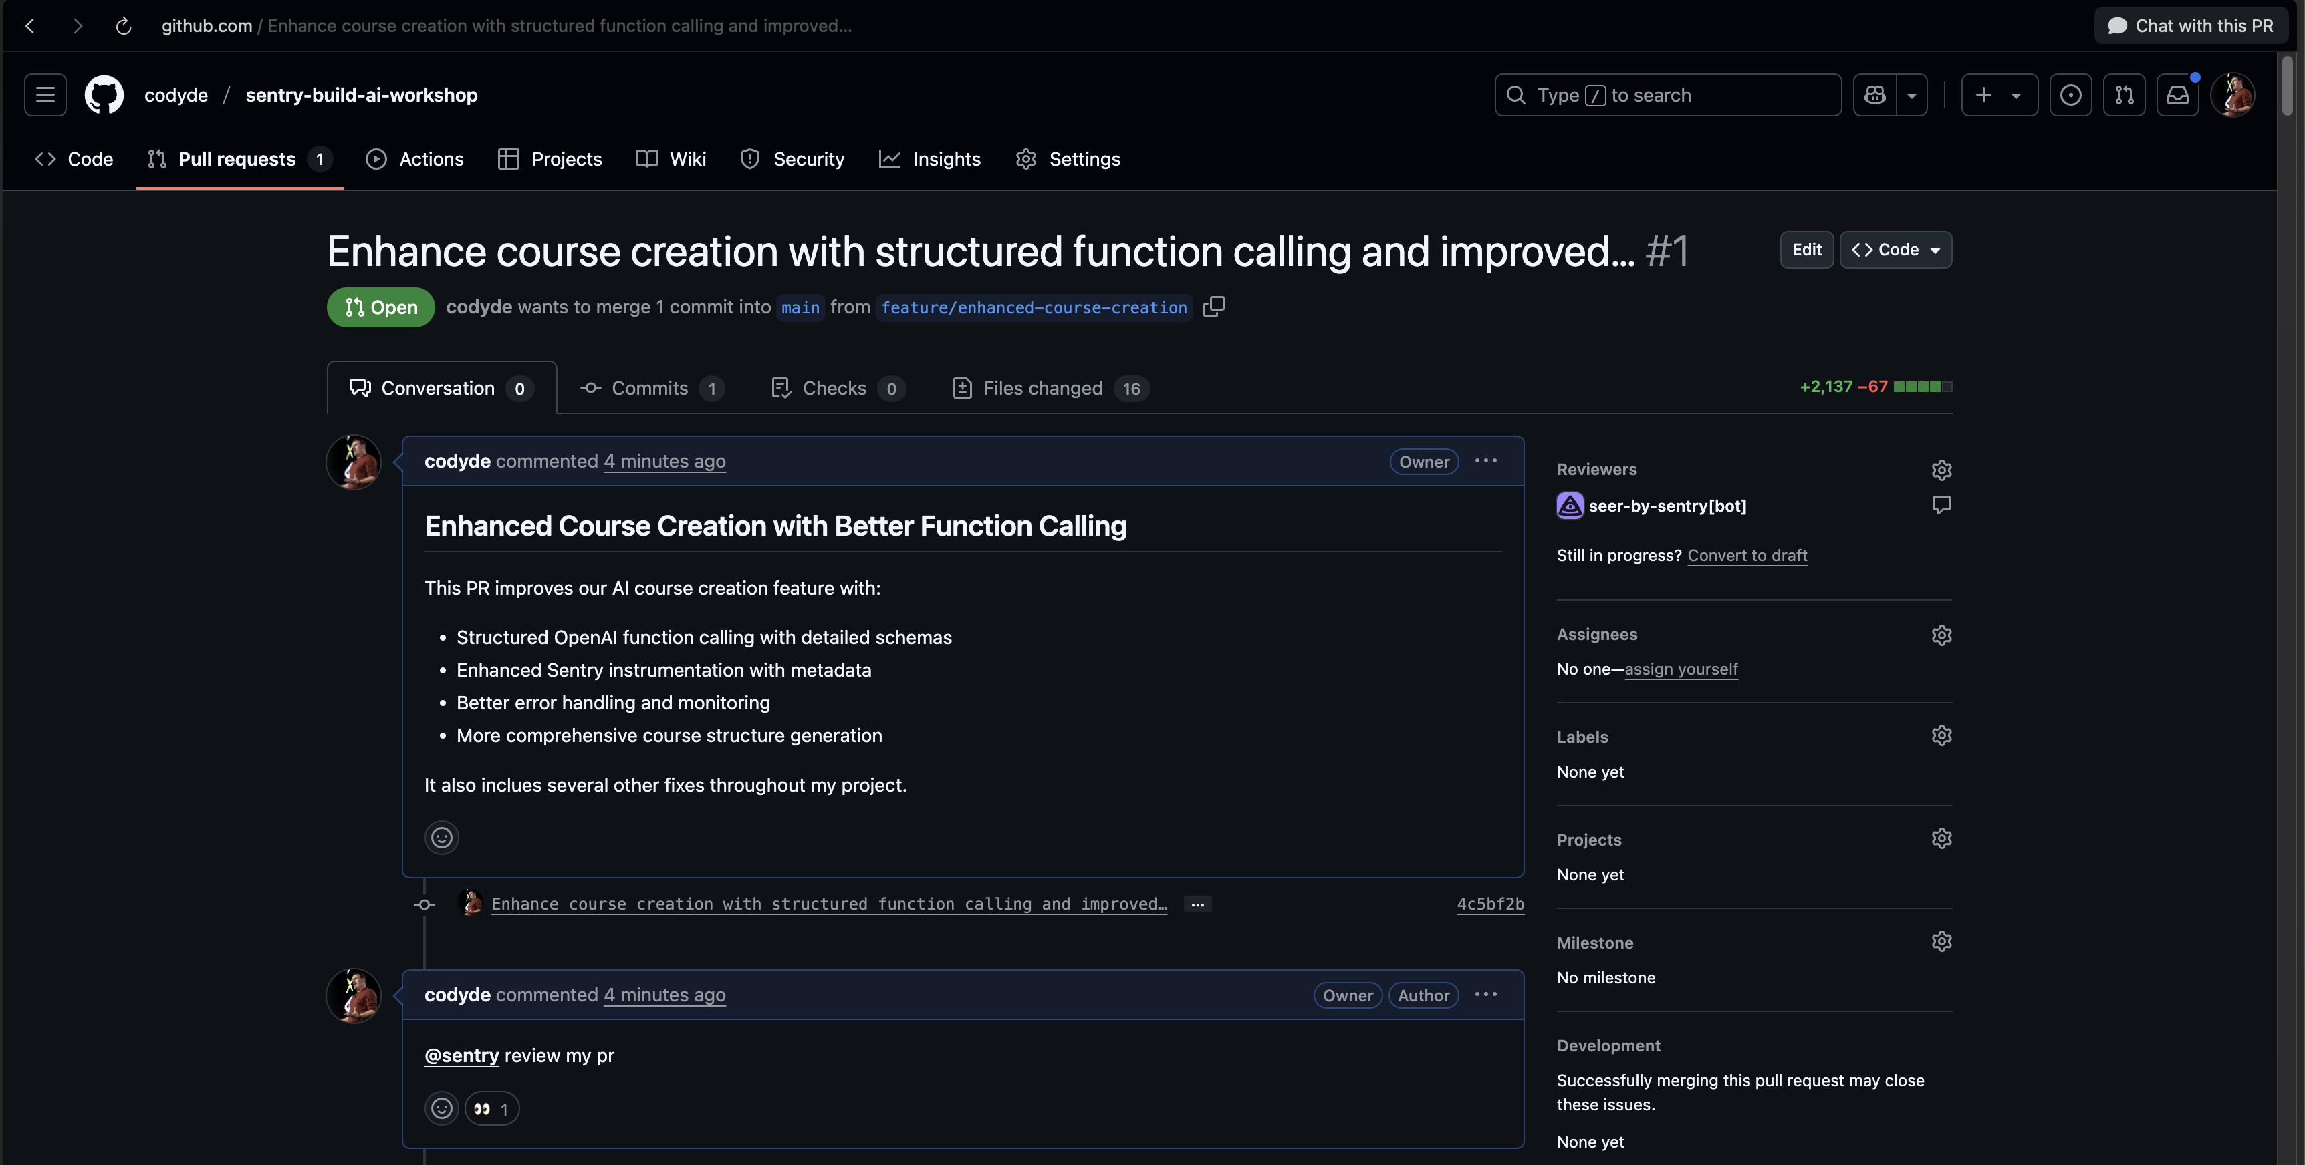Click Convert to draft link
The height and width of the screenshot is (1165, 2305).
pos(1747,555)
